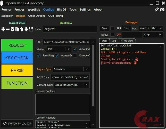Toggle the Read Response checkbox

39,55
